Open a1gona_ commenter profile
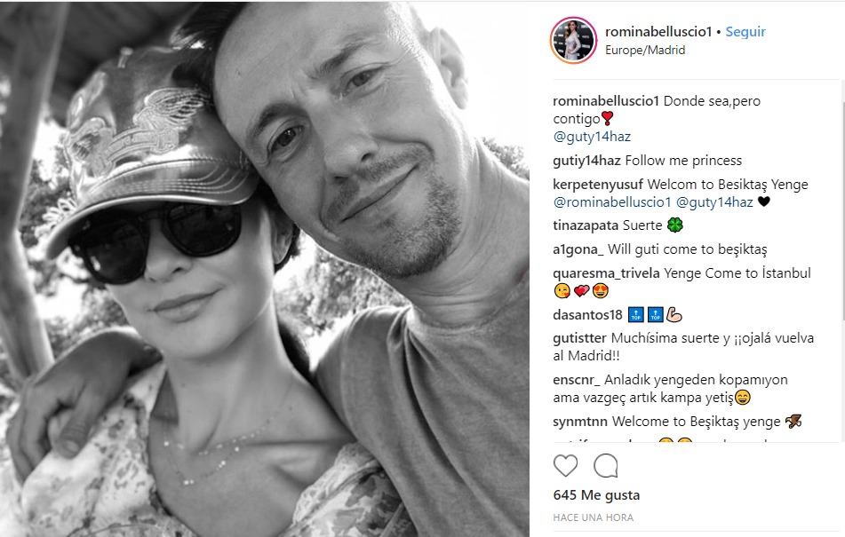 coord(578,249)
